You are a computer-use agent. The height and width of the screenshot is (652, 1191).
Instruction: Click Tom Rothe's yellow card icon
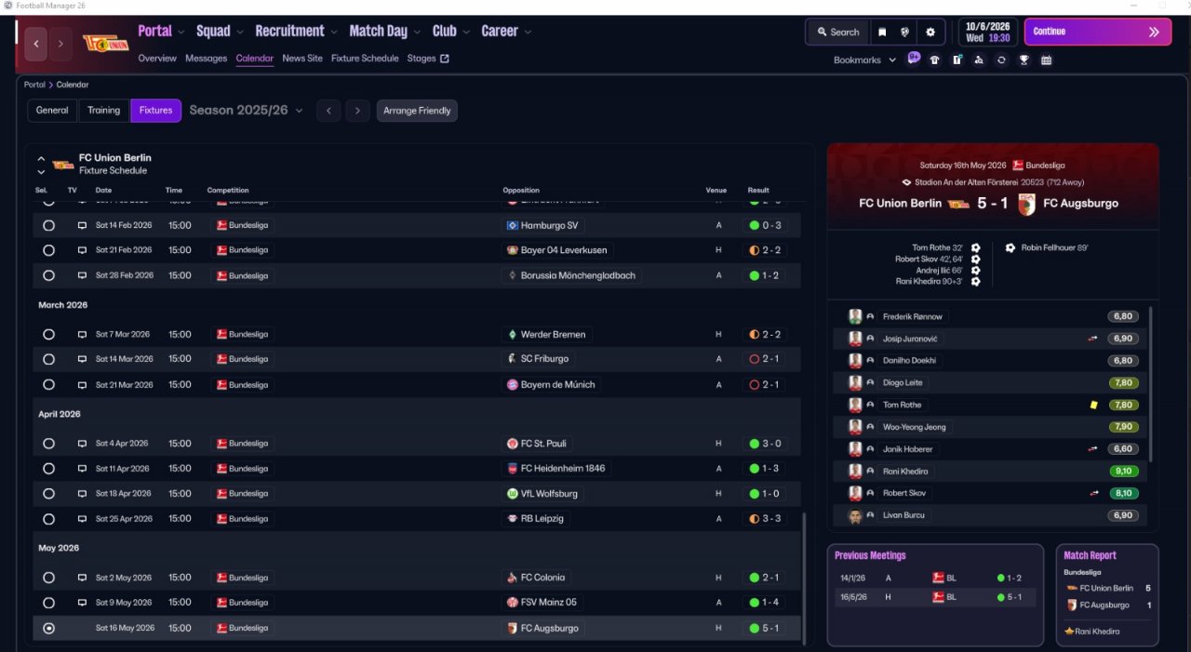point(1094,405)
